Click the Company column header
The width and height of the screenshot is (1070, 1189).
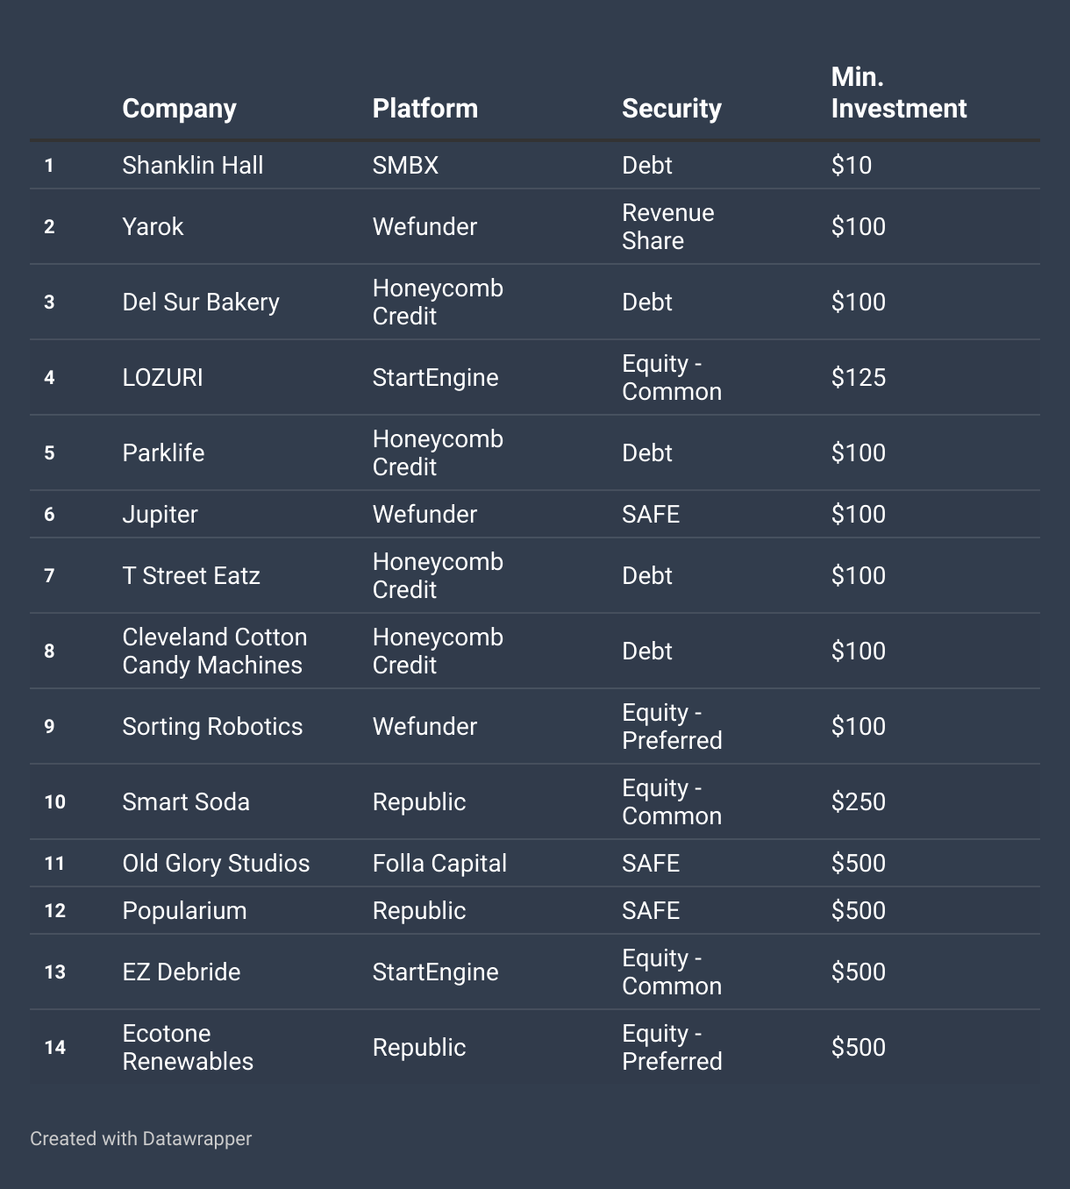[179, 109]
